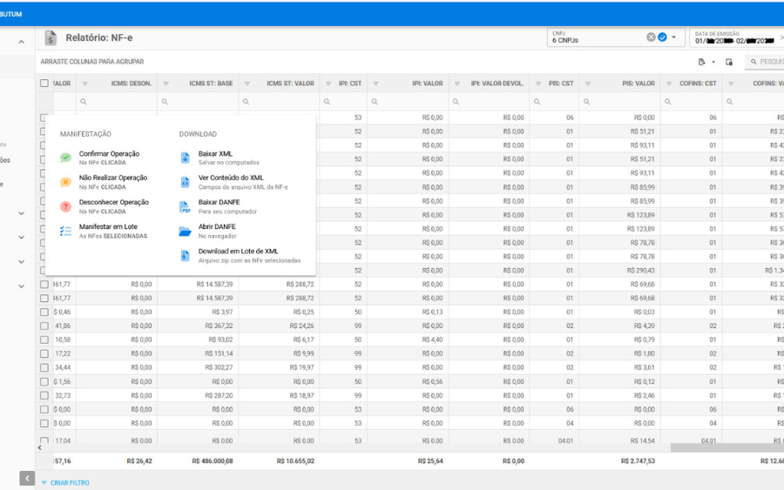Select Confirmar Operação menu entry

coord(109,158)
